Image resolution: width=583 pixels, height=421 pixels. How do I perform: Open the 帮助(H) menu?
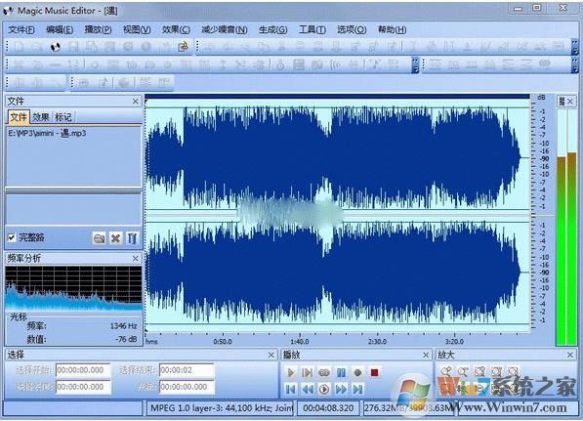click(392, 29)
